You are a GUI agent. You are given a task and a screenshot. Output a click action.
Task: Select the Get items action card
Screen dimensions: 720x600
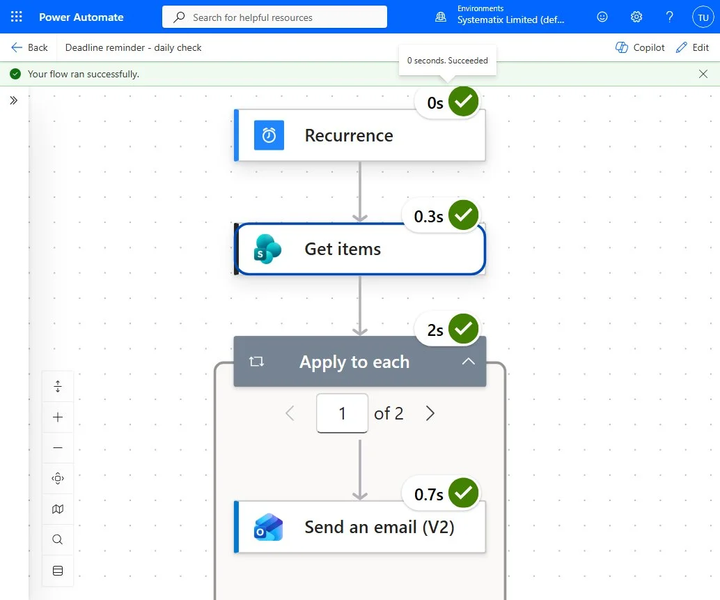click(359, 249)
